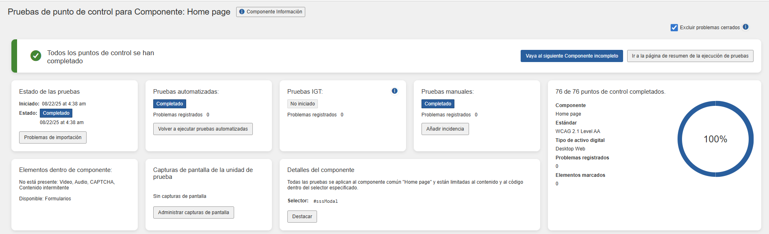Open the test run summary page button
The height and width of the screenshot is (234, 769).
click(x=690, y=56)
